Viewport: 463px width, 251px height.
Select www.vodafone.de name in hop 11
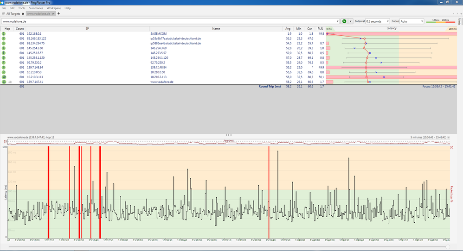[x=162, y=82]
